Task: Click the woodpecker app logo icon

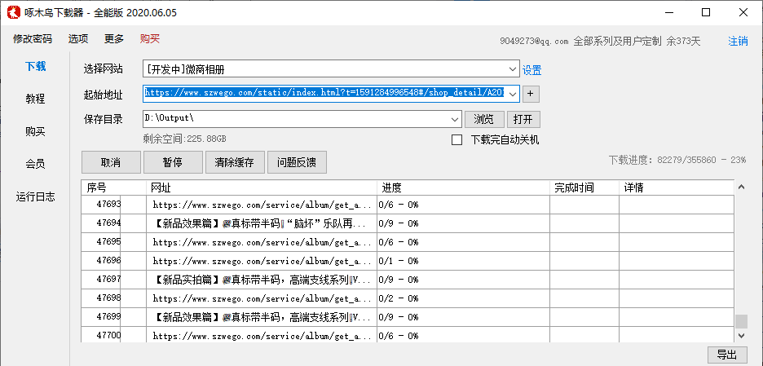Action: pos(14,12)
